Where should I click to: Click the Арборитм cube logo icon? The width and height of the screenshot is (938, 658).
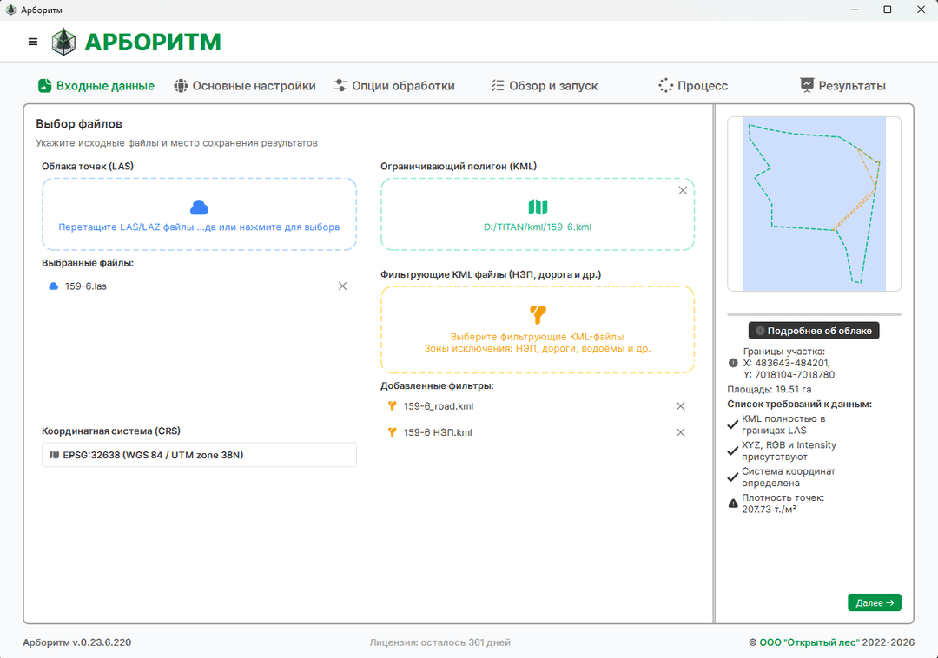point(62,41)
